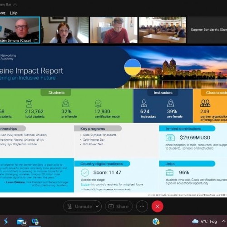The image size is (227, 227).
Task: Click the Girls Power Tech bullet
Action: click(93, 144)
